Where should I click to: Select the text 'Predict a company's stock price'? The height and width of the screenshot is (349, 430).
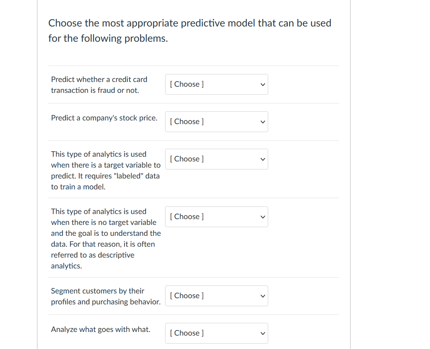point(104,118)
